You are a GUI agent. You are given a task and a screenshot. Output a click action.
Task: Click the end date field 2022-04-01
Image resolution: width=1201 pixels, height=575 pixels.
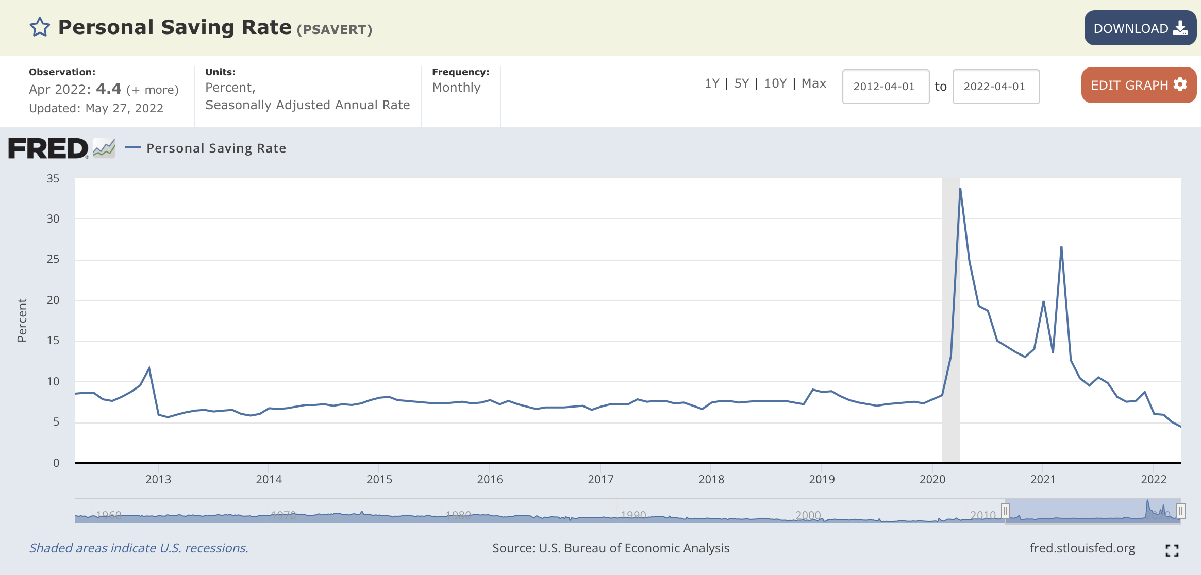[995, 87]
